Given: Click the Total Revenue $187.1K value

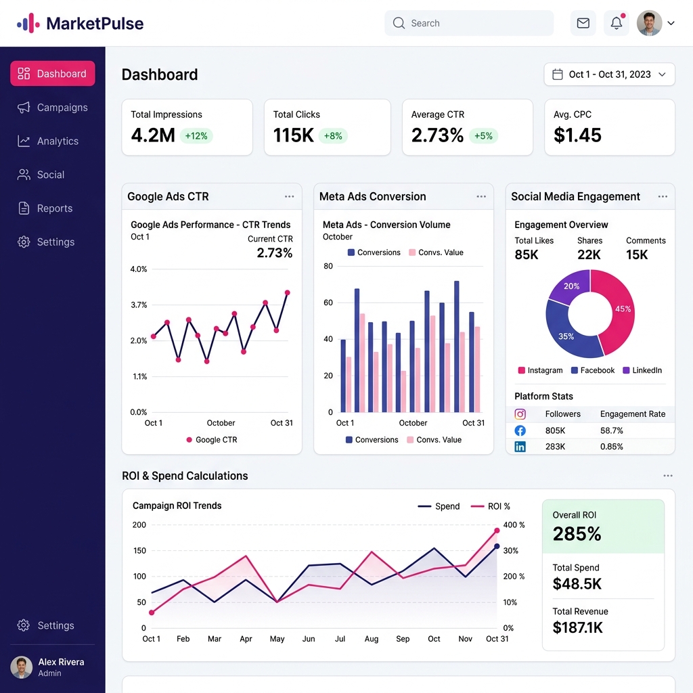Looking at the screenshot, I should pyautogui.click(x=578, y=627).
